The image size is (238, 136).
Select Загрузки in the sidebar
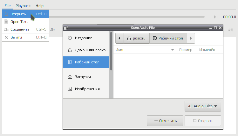click(x=86, y=77)
